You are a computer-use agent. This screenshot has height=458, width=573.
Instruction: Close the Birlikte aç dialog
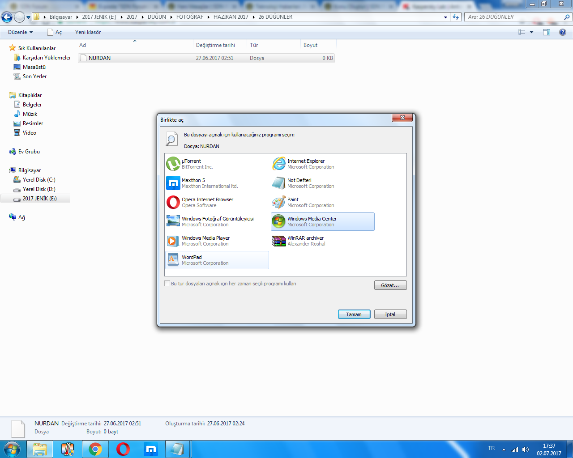[x=402, y=118]
